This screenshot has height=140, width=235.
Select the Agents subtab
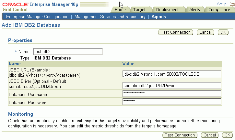(x=159, y=16)
